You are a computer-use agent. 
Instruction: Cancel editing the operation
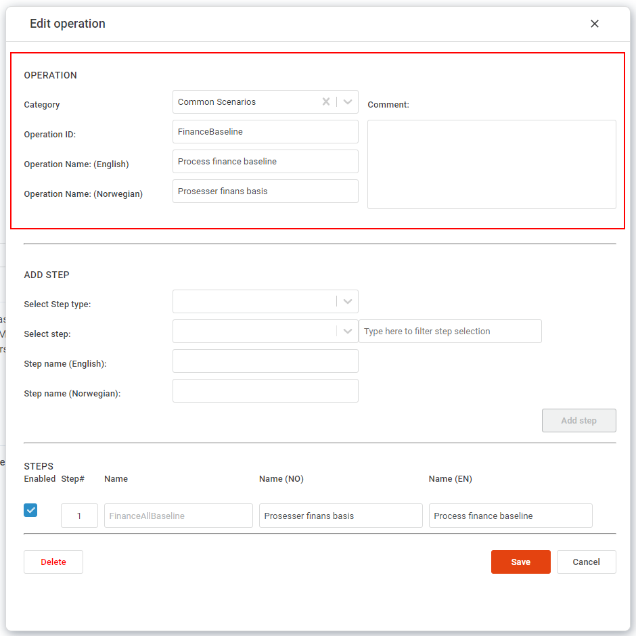tap(586, 562)
